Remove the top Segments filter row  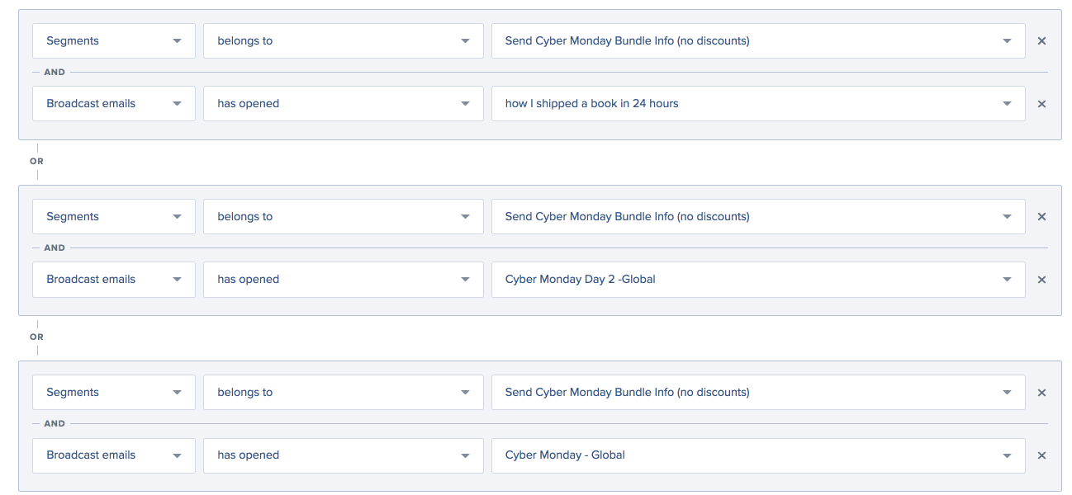point(1041,40)
